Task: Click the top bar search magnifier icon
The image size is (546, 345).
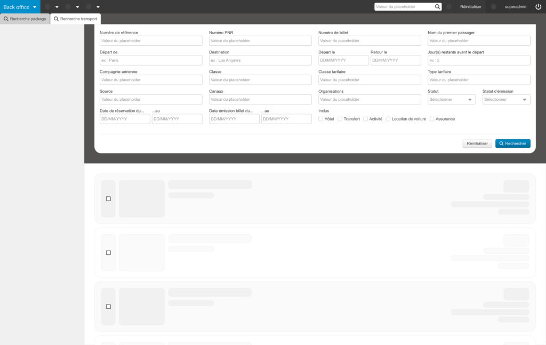Action: (x=438, y=7)
